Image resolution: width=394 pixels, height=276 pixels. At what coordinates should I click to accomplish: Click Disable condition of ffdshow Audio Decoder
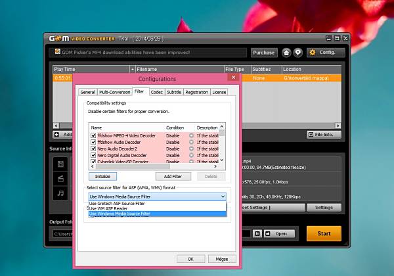173,142
